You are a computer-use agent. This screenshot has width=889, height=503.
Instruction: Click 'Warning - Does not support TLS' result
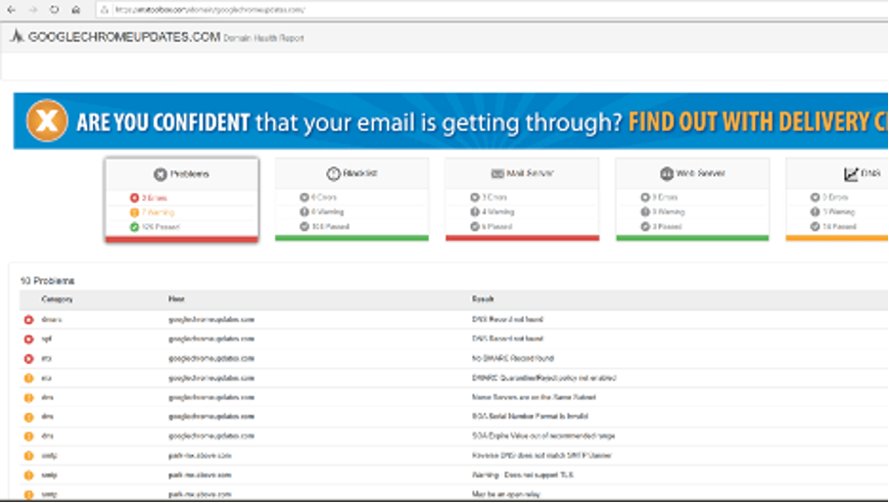tap(523, 475)
